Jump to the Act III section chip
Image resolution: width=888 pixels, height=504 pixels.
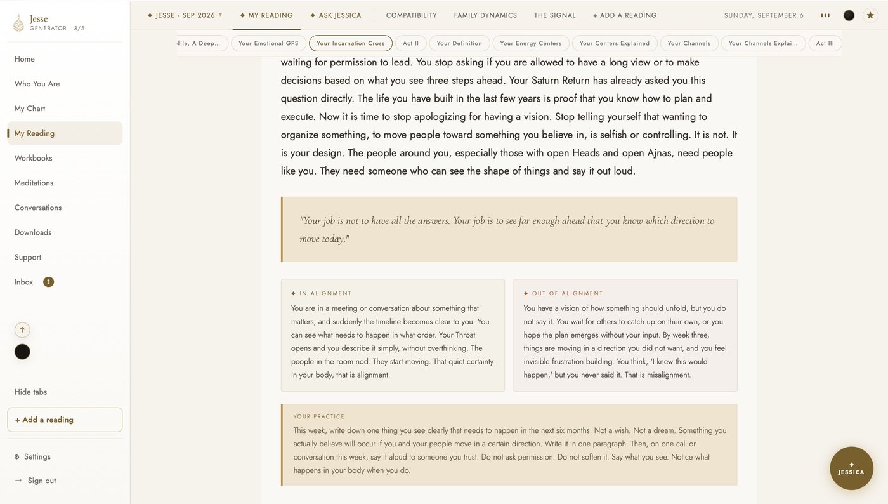coord(825,43)
